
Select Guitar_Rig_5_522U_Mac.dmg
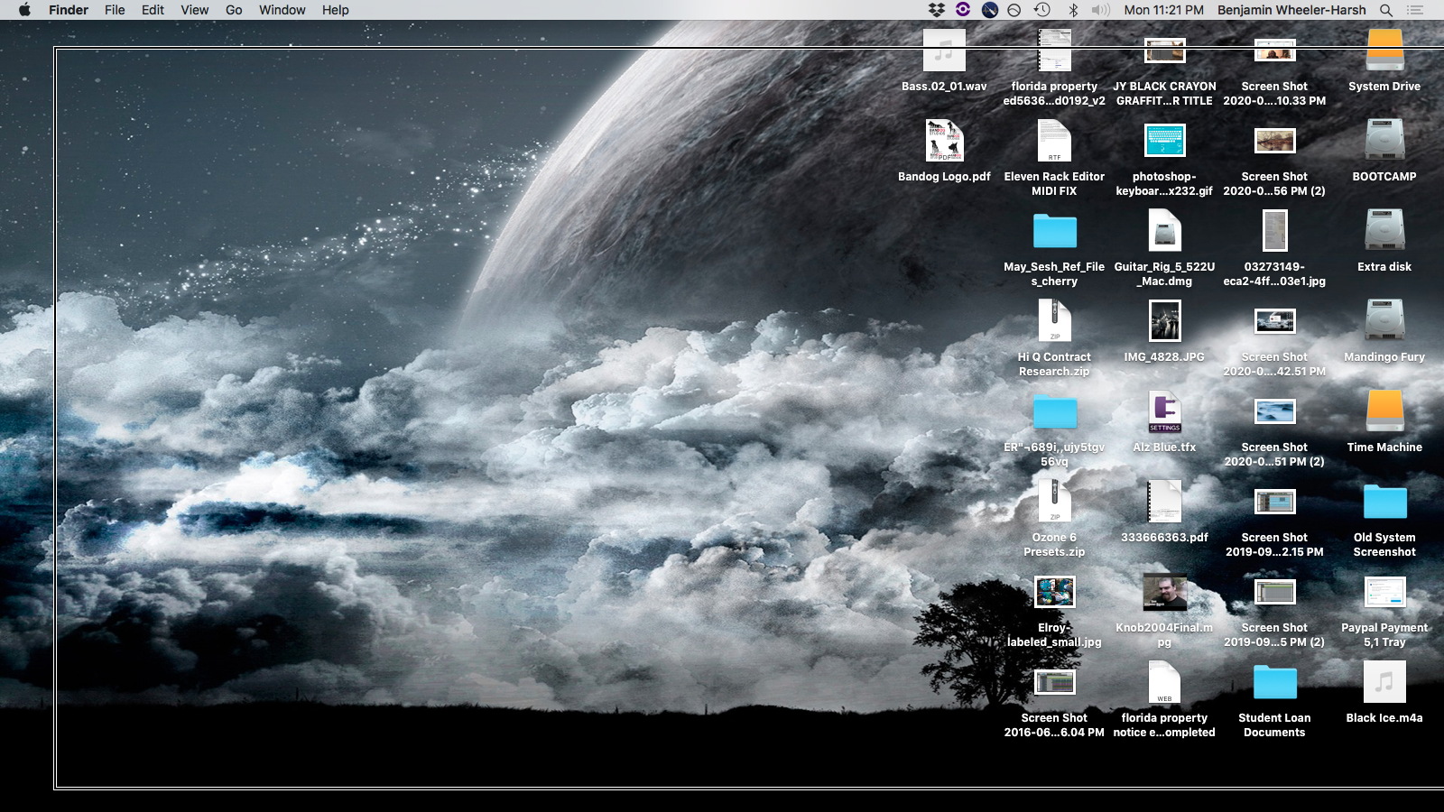pos(1164,231)
